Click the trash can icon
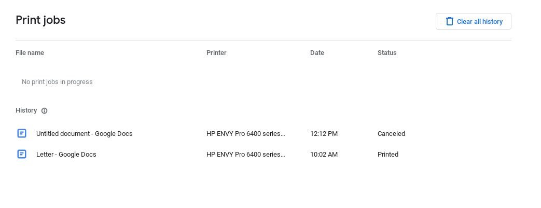The height and width of the screenshot is (208, 541). tap(450, 21)
